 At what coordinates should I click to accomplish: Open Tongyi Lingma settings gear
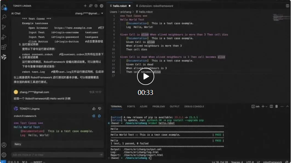[x=101, y=6]
